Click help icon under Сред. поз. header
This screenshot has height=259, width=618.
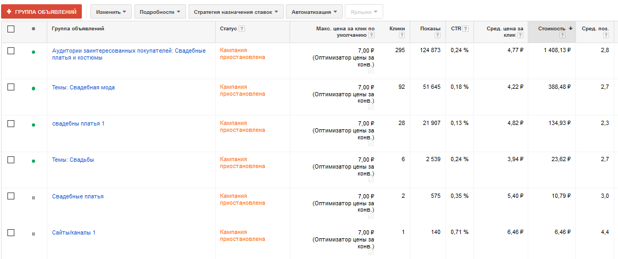[606, 35]
